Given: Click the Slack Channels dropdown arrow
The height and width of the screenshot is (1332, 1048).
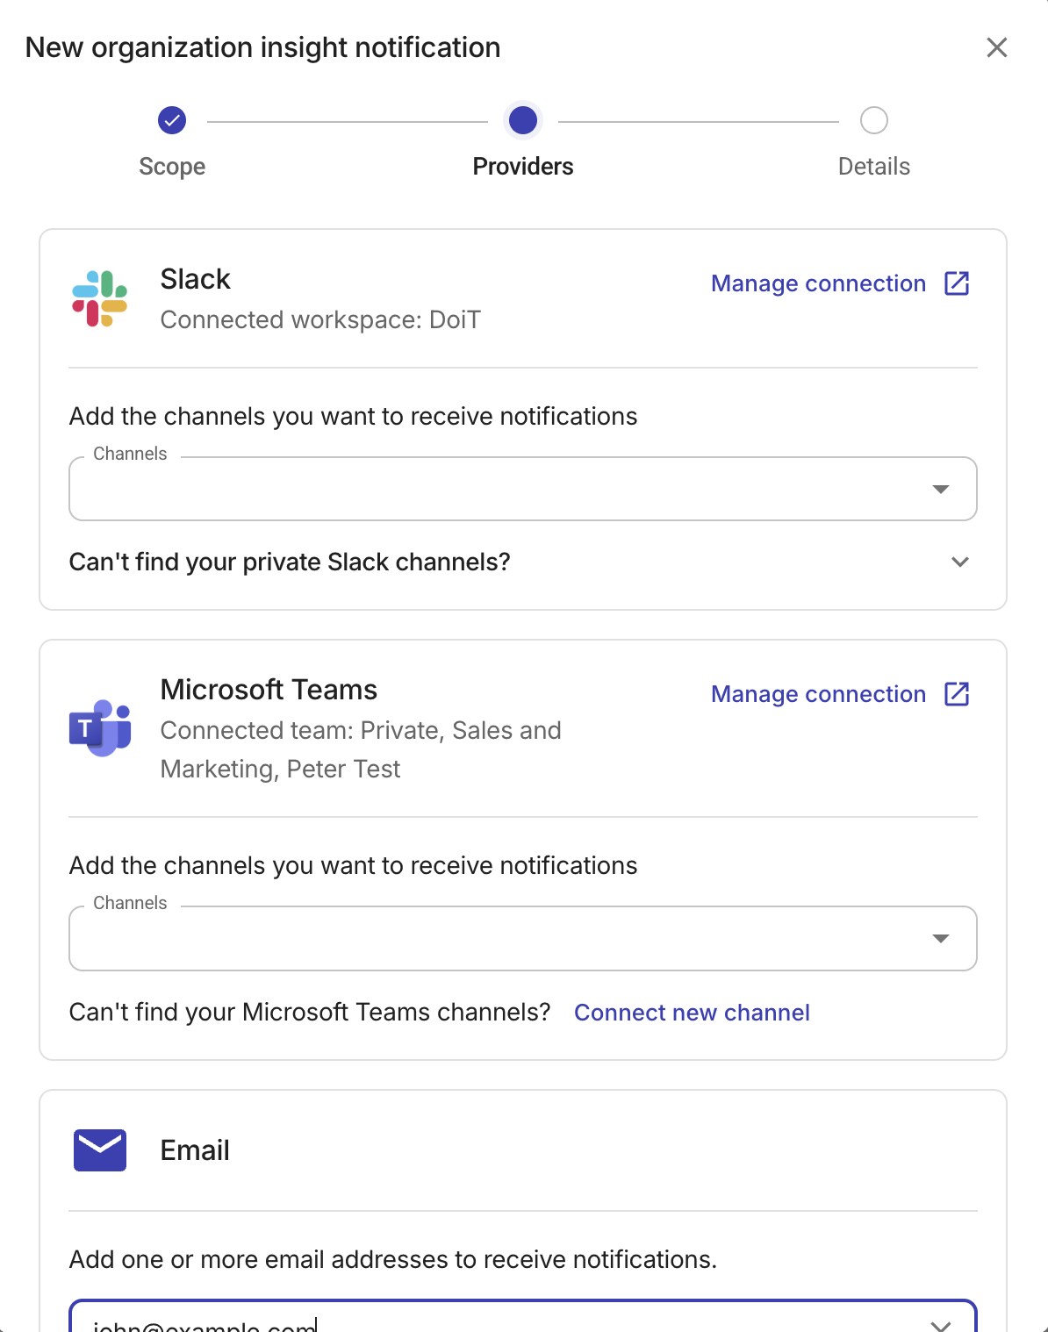Looking at the screenshot, I should (941, 489).
